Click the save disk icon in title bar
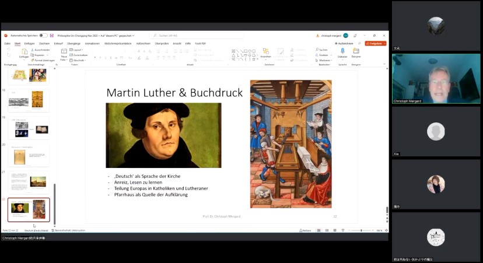Screen dimensions: 483x263 click(52, 36)
